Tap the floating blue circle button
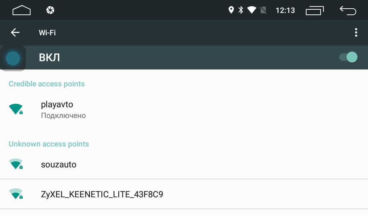This screenshot has height=216, width=368. click(x=13, y=58)
